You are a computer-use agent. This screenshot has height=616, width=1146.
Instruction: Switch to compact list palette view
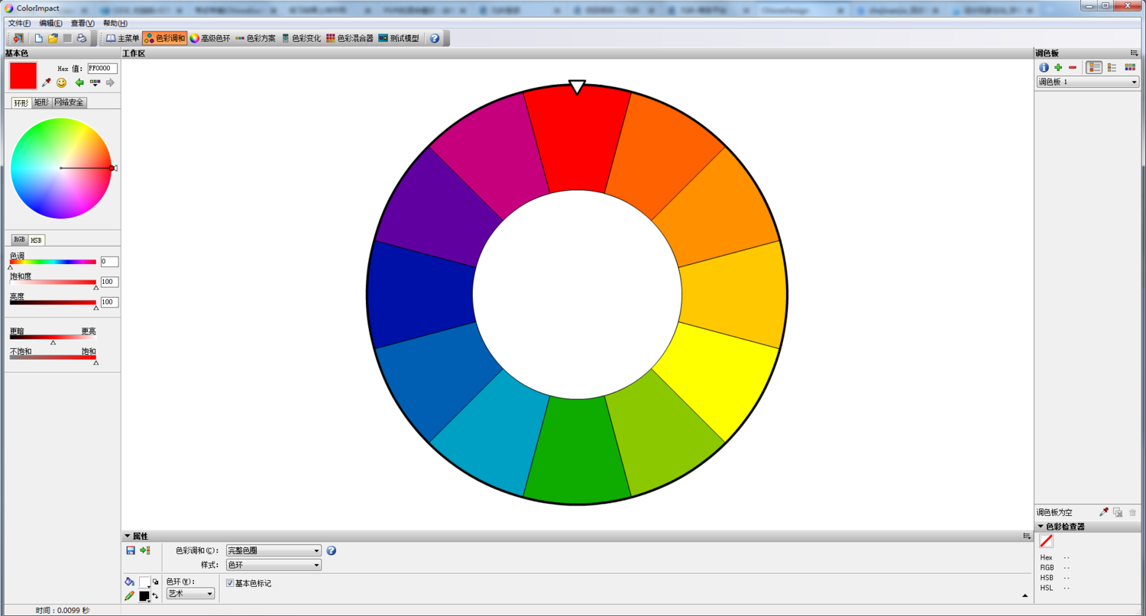click(x=1112, y=67)
